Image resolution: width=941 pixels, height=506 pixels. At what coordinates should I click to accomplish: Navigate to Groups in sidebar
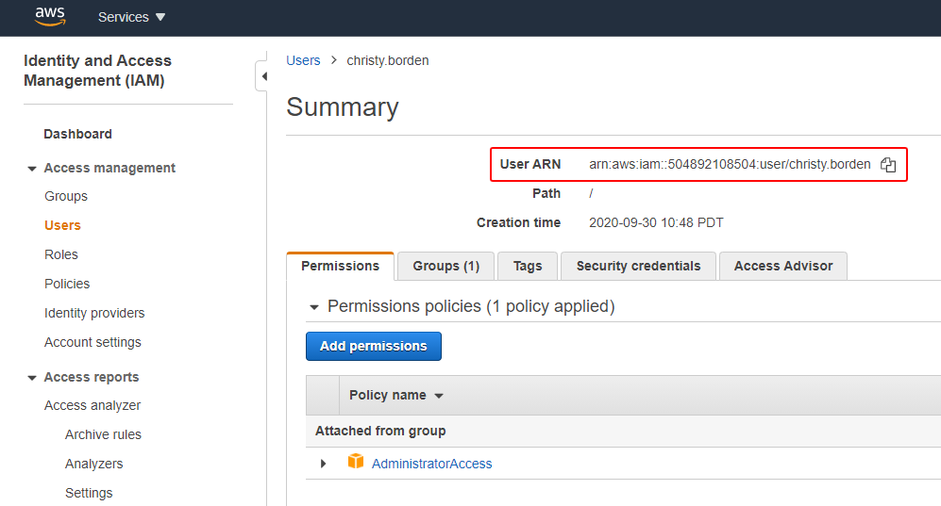(x=66, y=196)
